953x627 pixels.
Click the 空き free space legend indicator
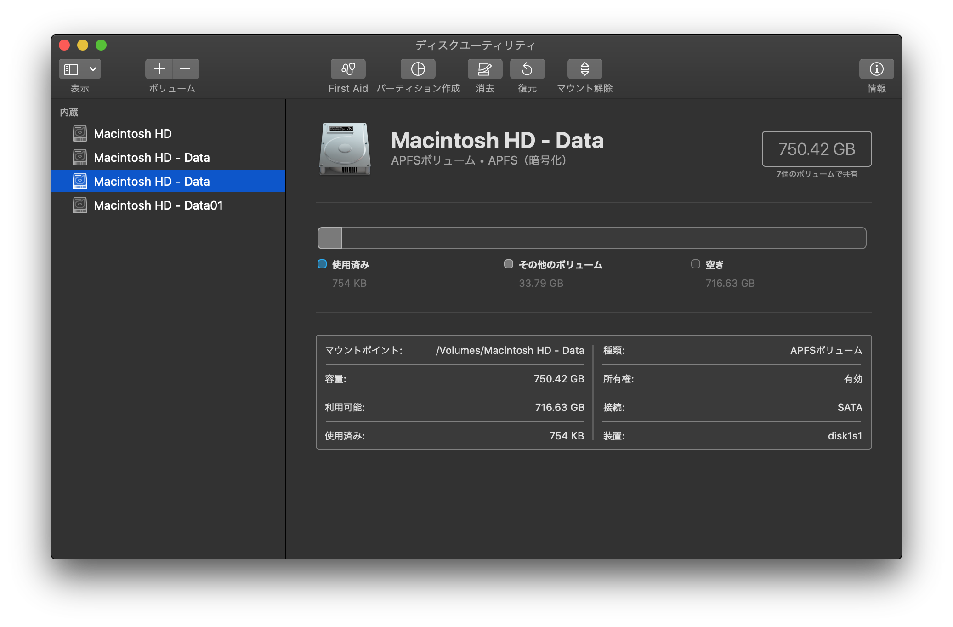point(695,264)
